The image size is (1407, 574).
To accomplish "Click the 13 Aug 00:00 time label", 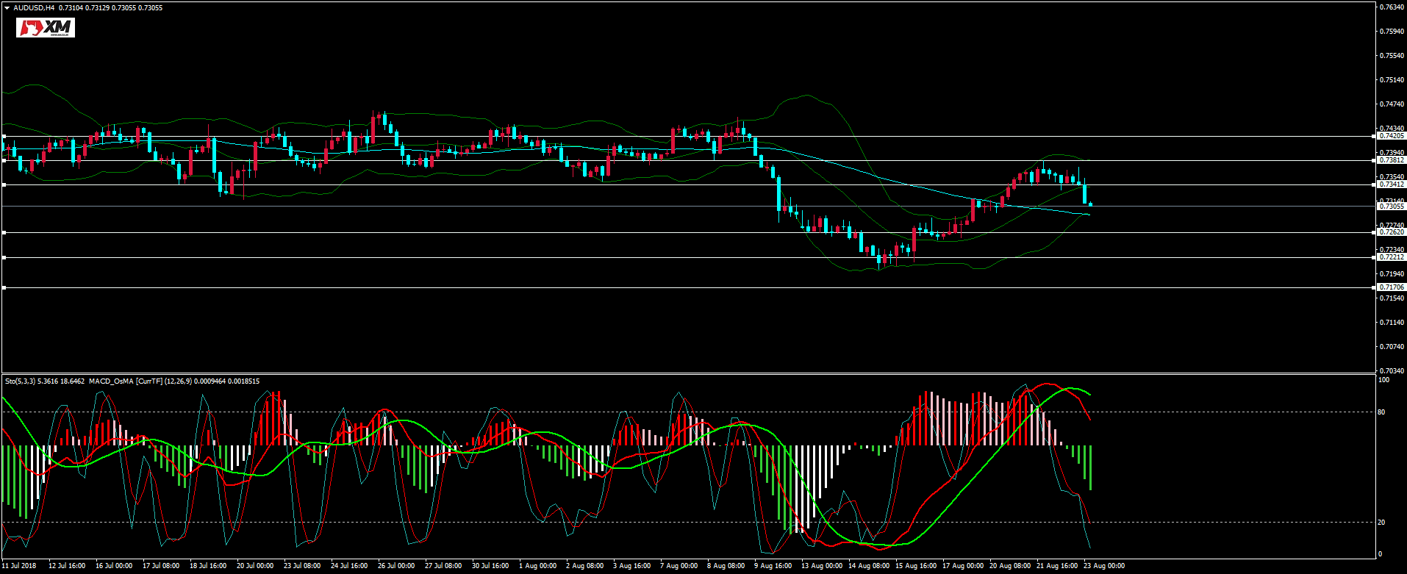I will click(821, 566).
